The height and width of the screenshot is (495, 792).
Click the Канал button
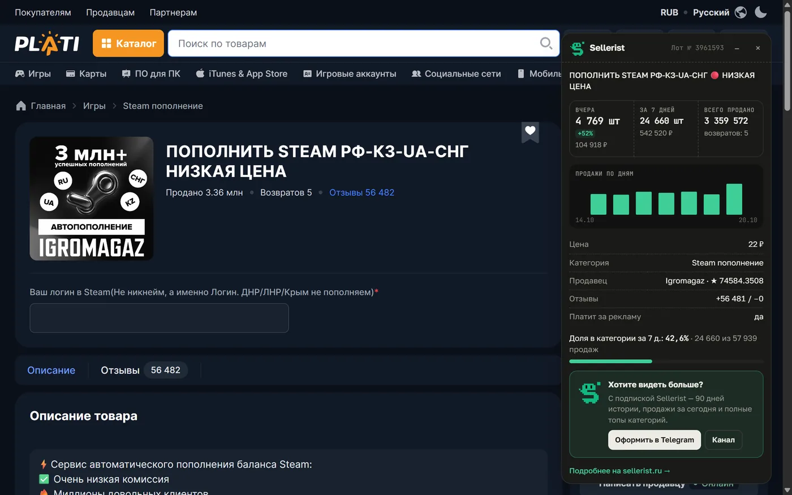click(x=723, y=440)
